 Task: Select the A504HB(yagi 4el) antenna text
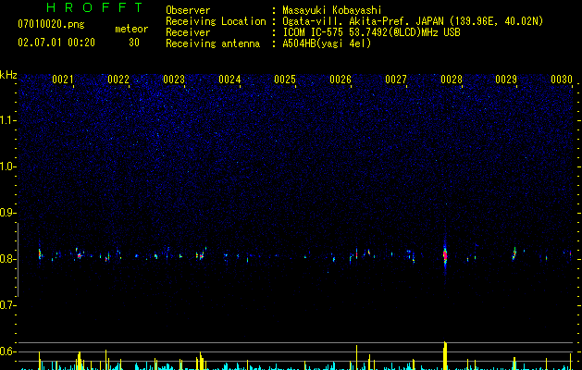tap(327, 43)
